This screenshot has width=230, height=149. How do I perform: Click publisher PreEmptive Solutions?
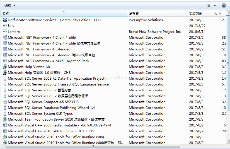pyautogui.click(x=146, y=20)
